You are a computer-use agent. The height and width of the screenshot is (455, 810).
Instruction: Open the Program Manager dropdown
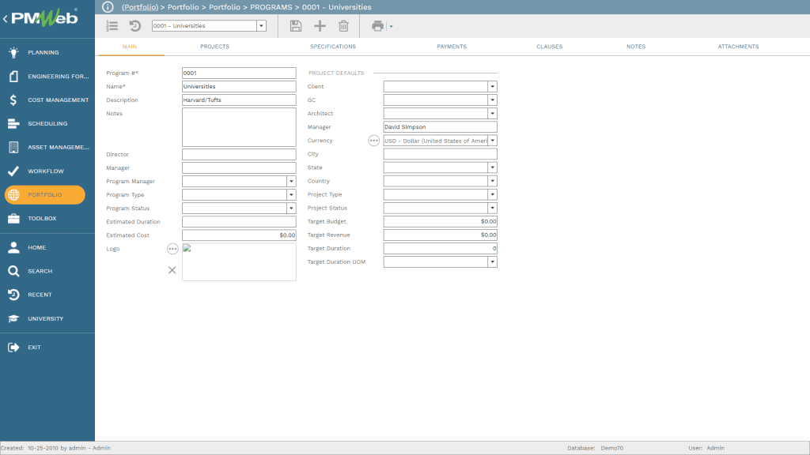(290, 181)
